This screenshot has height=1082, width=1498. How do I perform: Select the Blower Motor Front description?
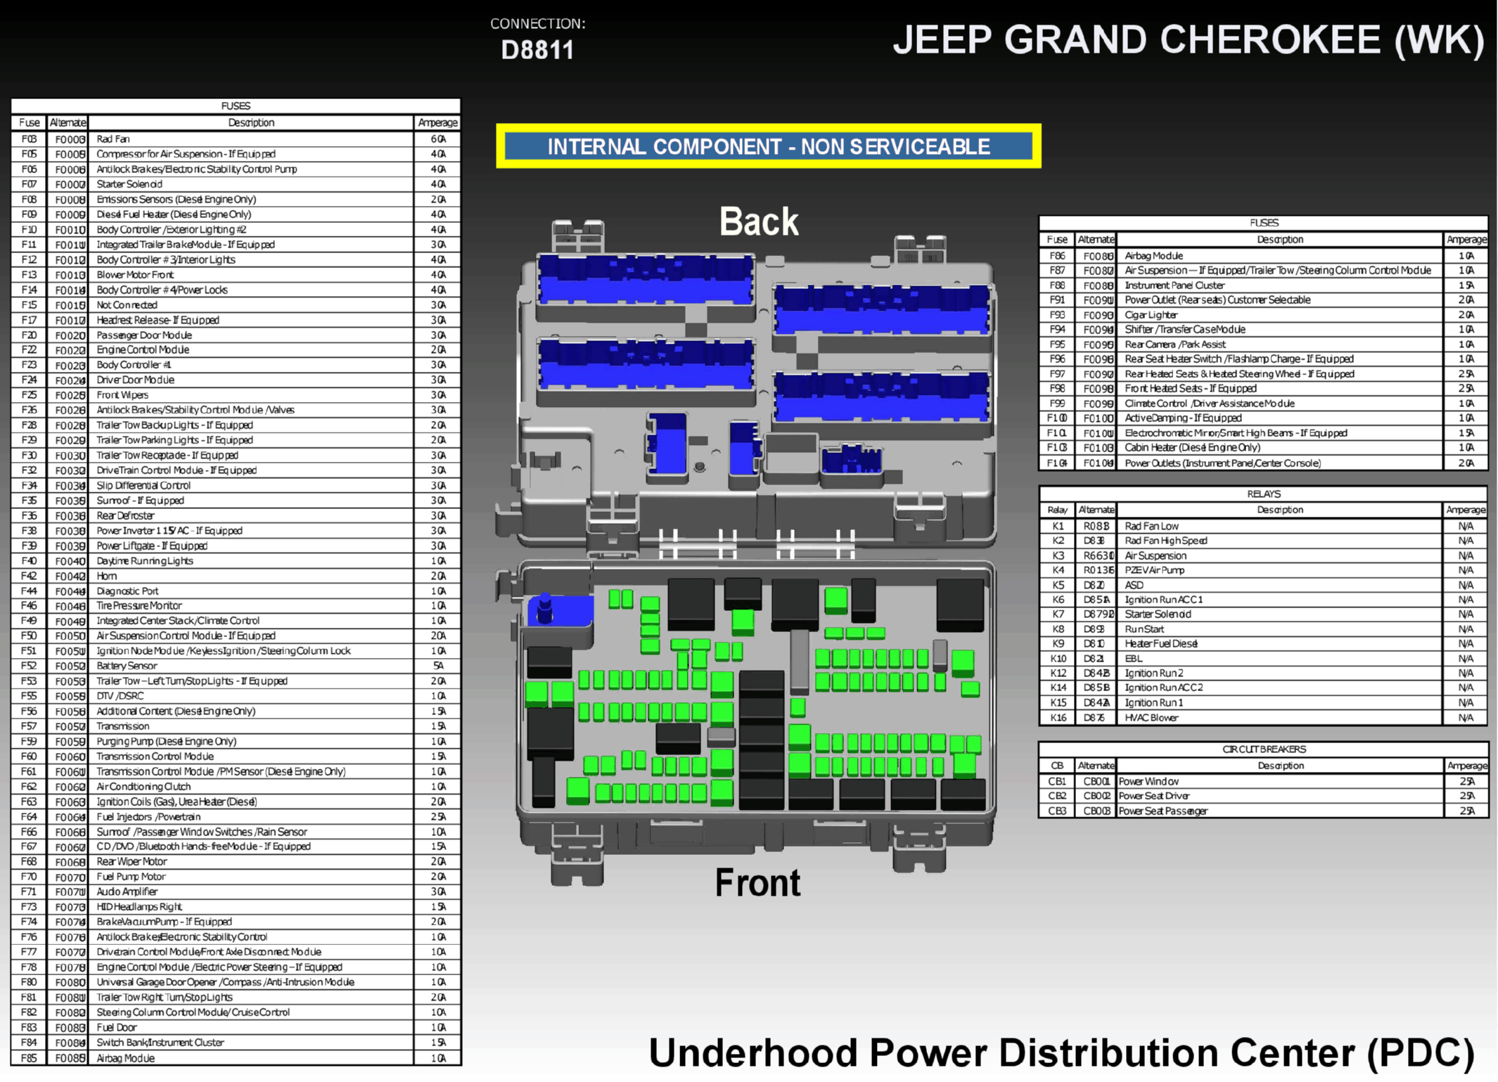coord(135,275)
